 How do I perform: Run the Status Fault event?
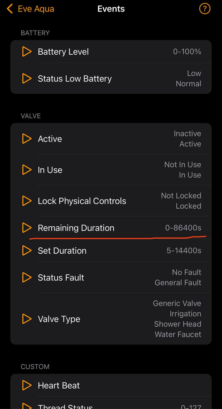click(27, 277)
